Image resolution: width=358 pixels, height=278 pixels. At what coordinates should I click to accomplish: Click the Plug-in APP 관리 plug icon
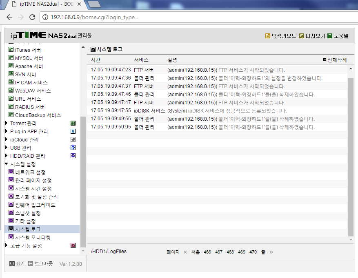click(73, 131)
